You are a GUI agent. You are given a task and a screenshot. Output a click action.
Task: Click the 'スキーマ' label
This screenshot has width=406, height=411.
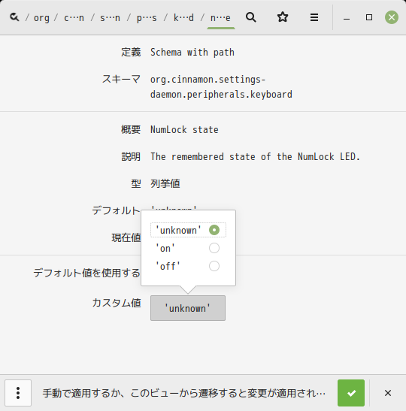pos(121,79)
